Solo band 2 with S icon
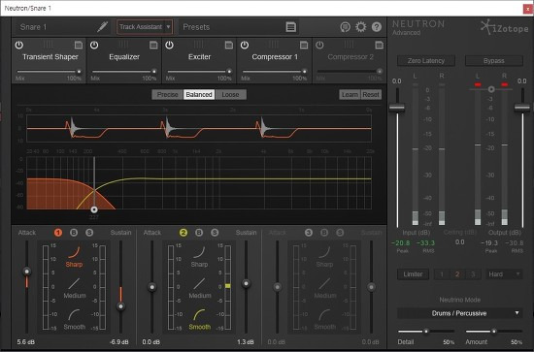 (x=215, y=233)
